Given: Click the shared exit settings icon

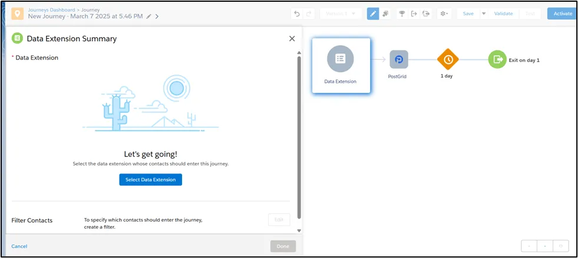Looking at the screenshot, I should click(x=426, y=14).
